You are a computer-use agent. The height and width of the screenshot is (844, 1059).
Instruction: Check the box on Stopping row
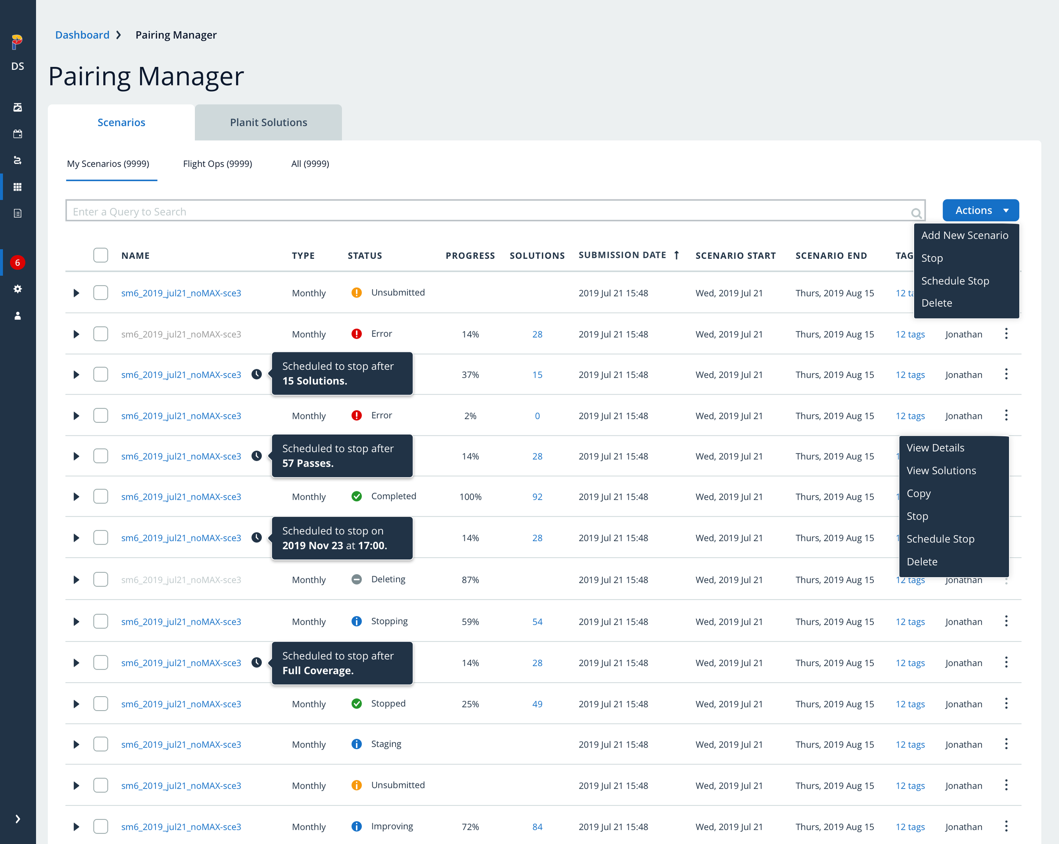(x=101, y=621)
